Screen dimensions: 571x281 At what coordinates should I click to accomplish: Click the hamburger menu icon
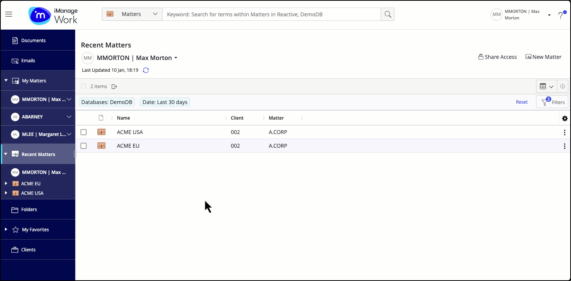(x=9, y=14)
